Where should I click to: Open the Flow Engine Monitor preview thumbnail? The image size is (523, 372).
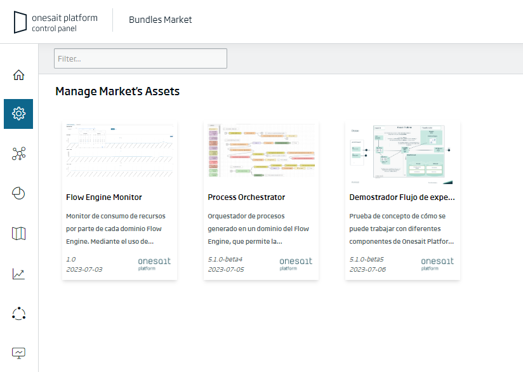point(120,151)
